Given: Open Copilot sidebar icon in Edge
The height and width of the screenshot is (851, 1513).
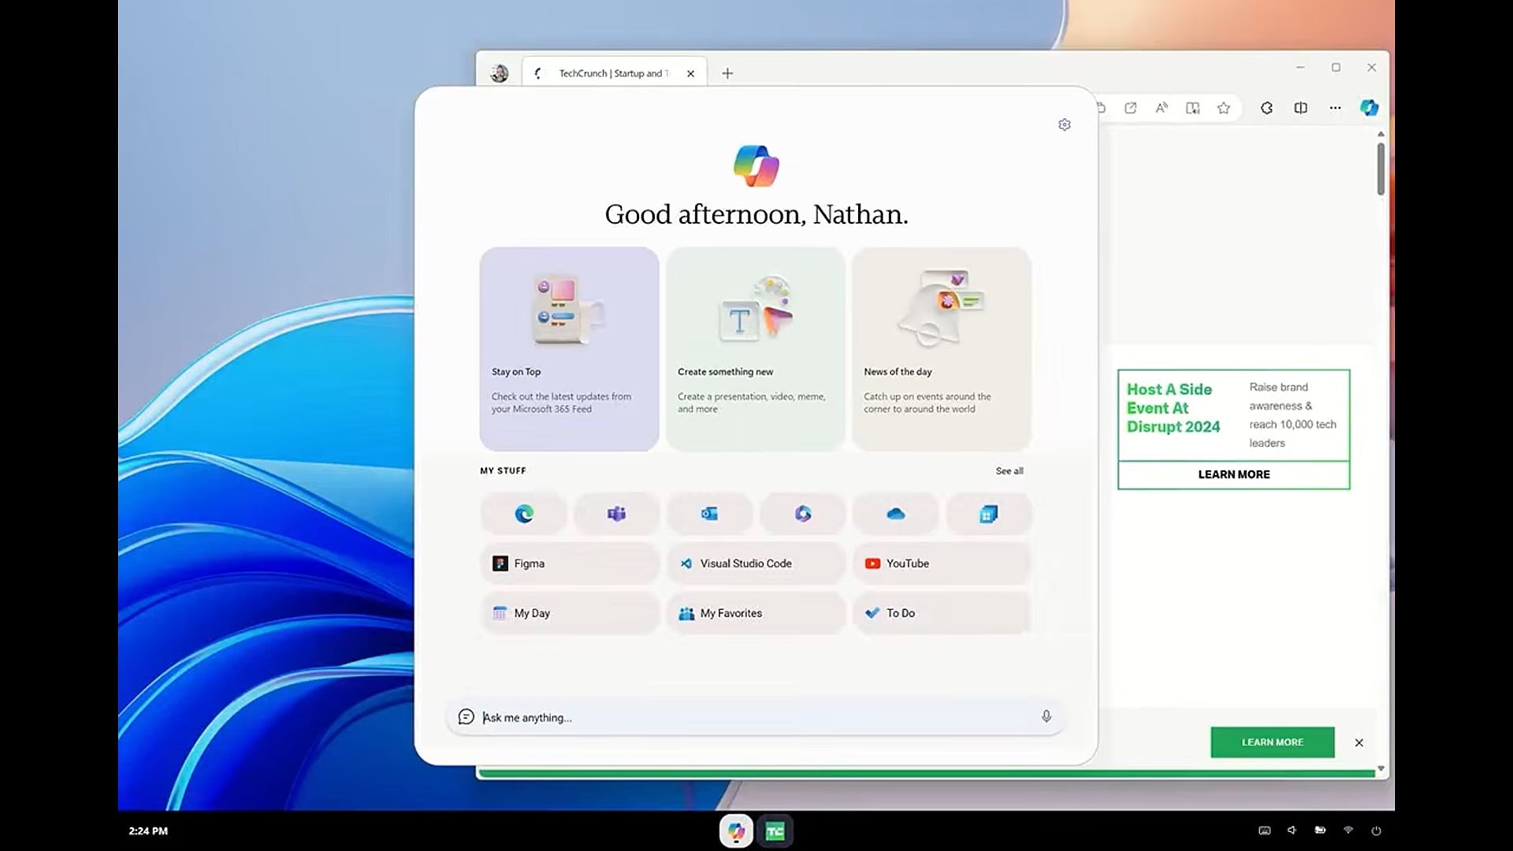Looking at the screenshot, I should click(1369, 108).
